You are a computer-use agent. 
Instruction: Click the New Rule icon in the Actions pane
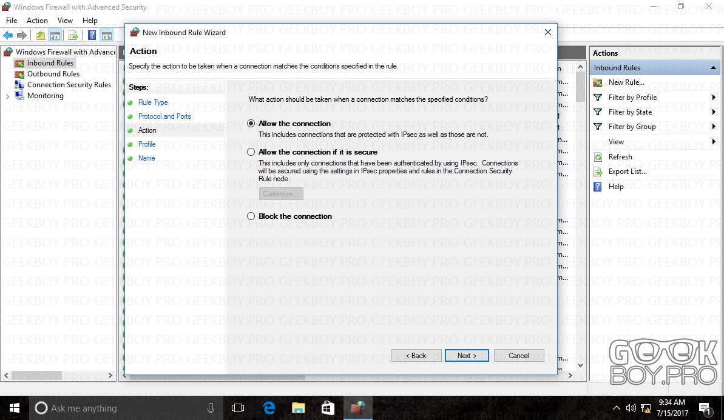pos(598,82)
